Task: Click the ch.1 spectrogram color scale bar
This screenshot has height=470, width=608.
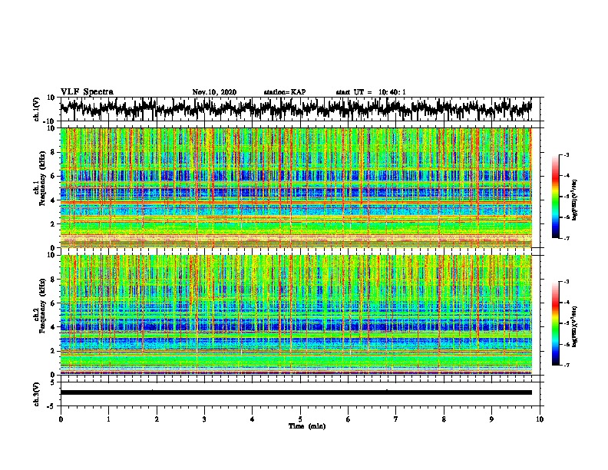Action: tap(555, 197)
